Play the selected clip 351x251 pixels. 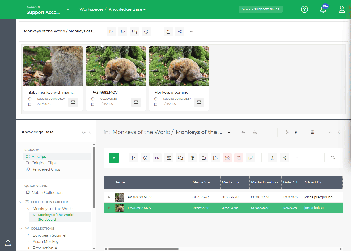click(134, 158)
